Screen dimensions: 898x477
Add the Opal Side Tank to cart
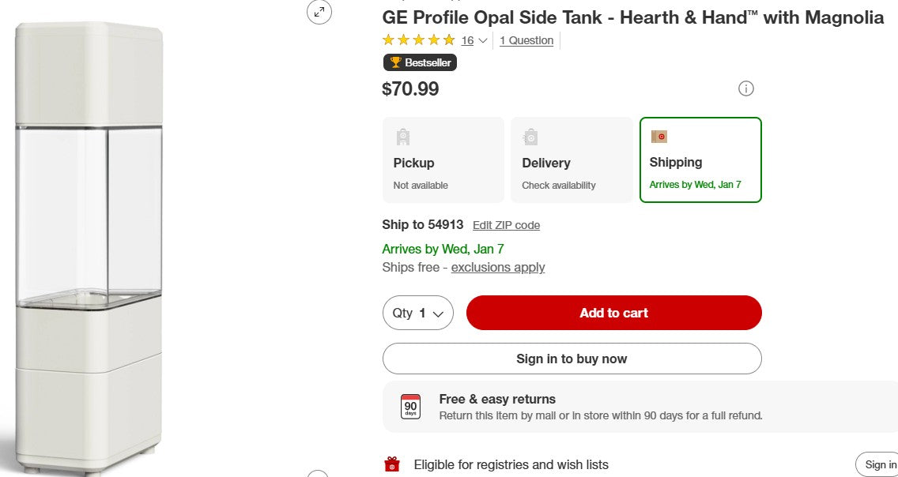coord(613,313)
